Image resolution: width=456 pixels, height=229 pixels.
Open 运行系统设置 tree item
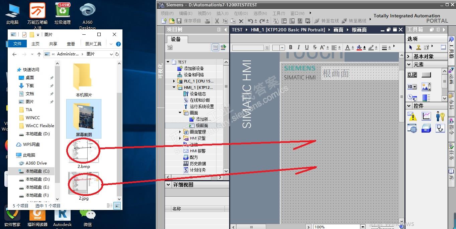click(201, 106)
